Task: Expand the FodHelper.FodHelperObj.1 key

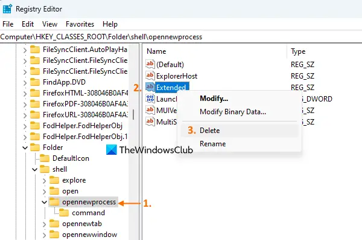Action: click(25, 137)
